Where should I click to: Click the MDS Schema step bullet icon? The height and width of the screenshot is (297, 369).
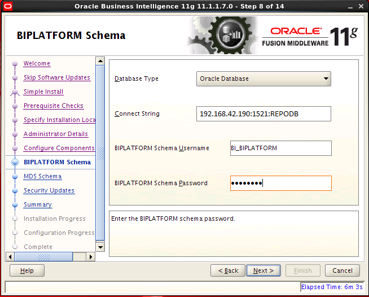point(15,176)
